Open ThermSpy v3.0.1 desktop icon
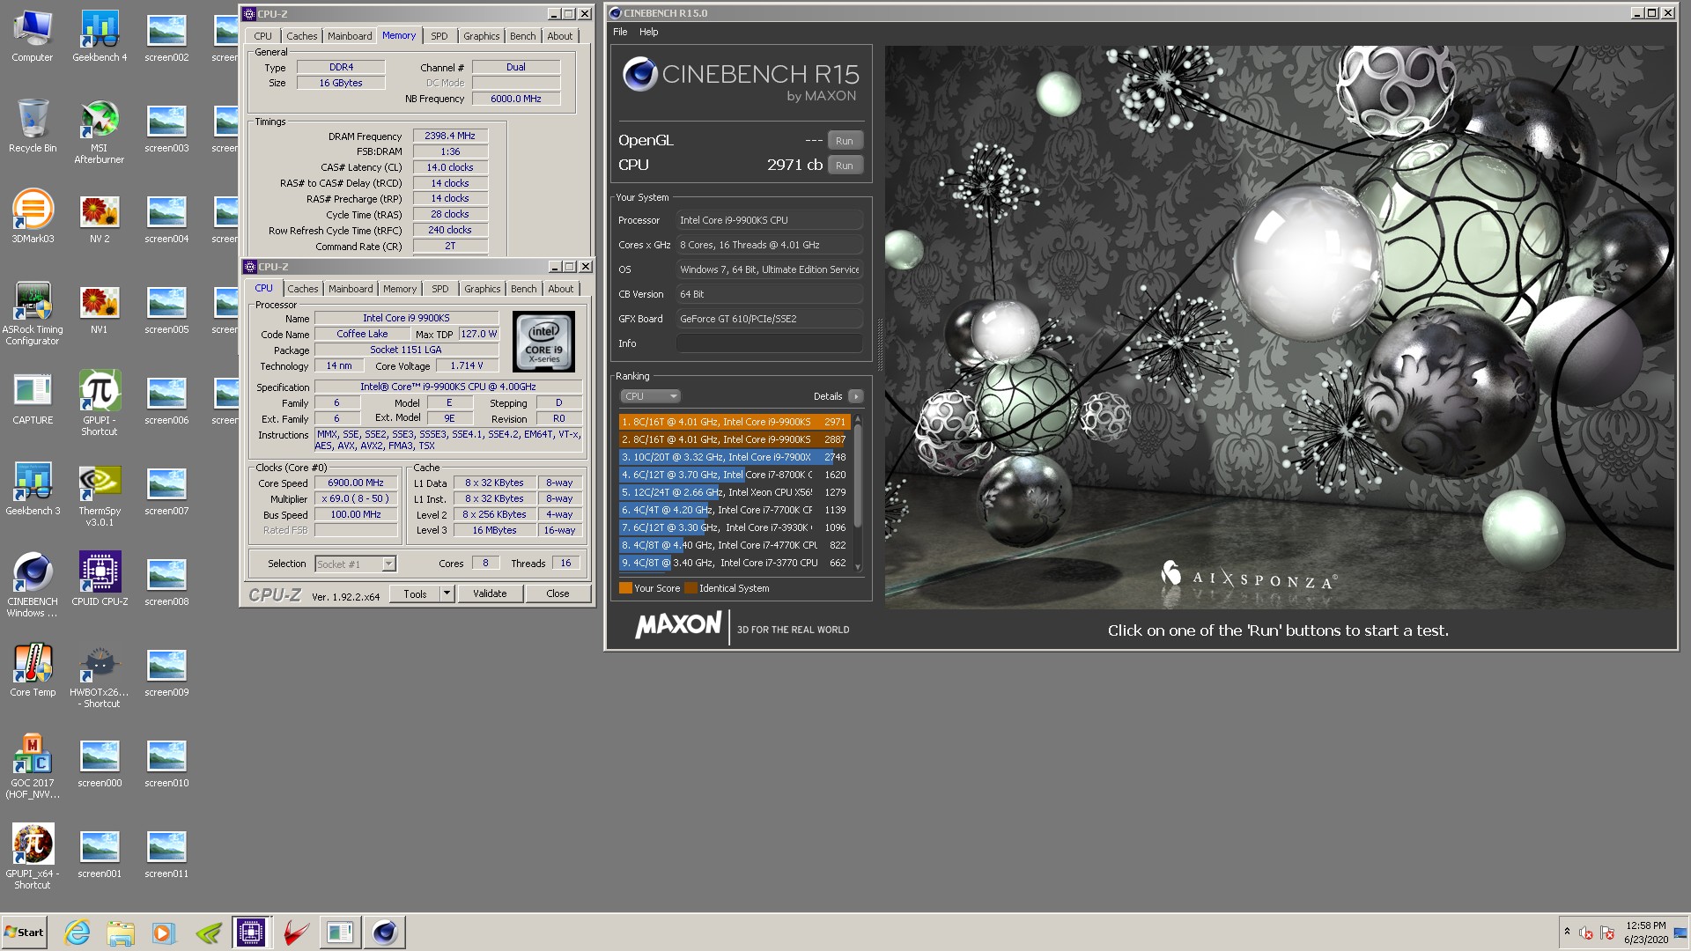This screenshot has height=951, width=1691. pyautogui.click(x=100, y=495)
